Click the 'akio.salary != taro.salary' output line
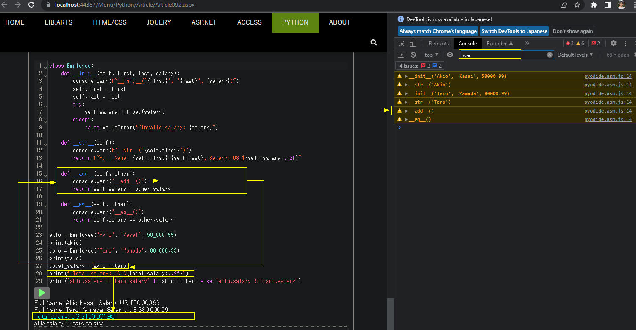 (68, 323)
